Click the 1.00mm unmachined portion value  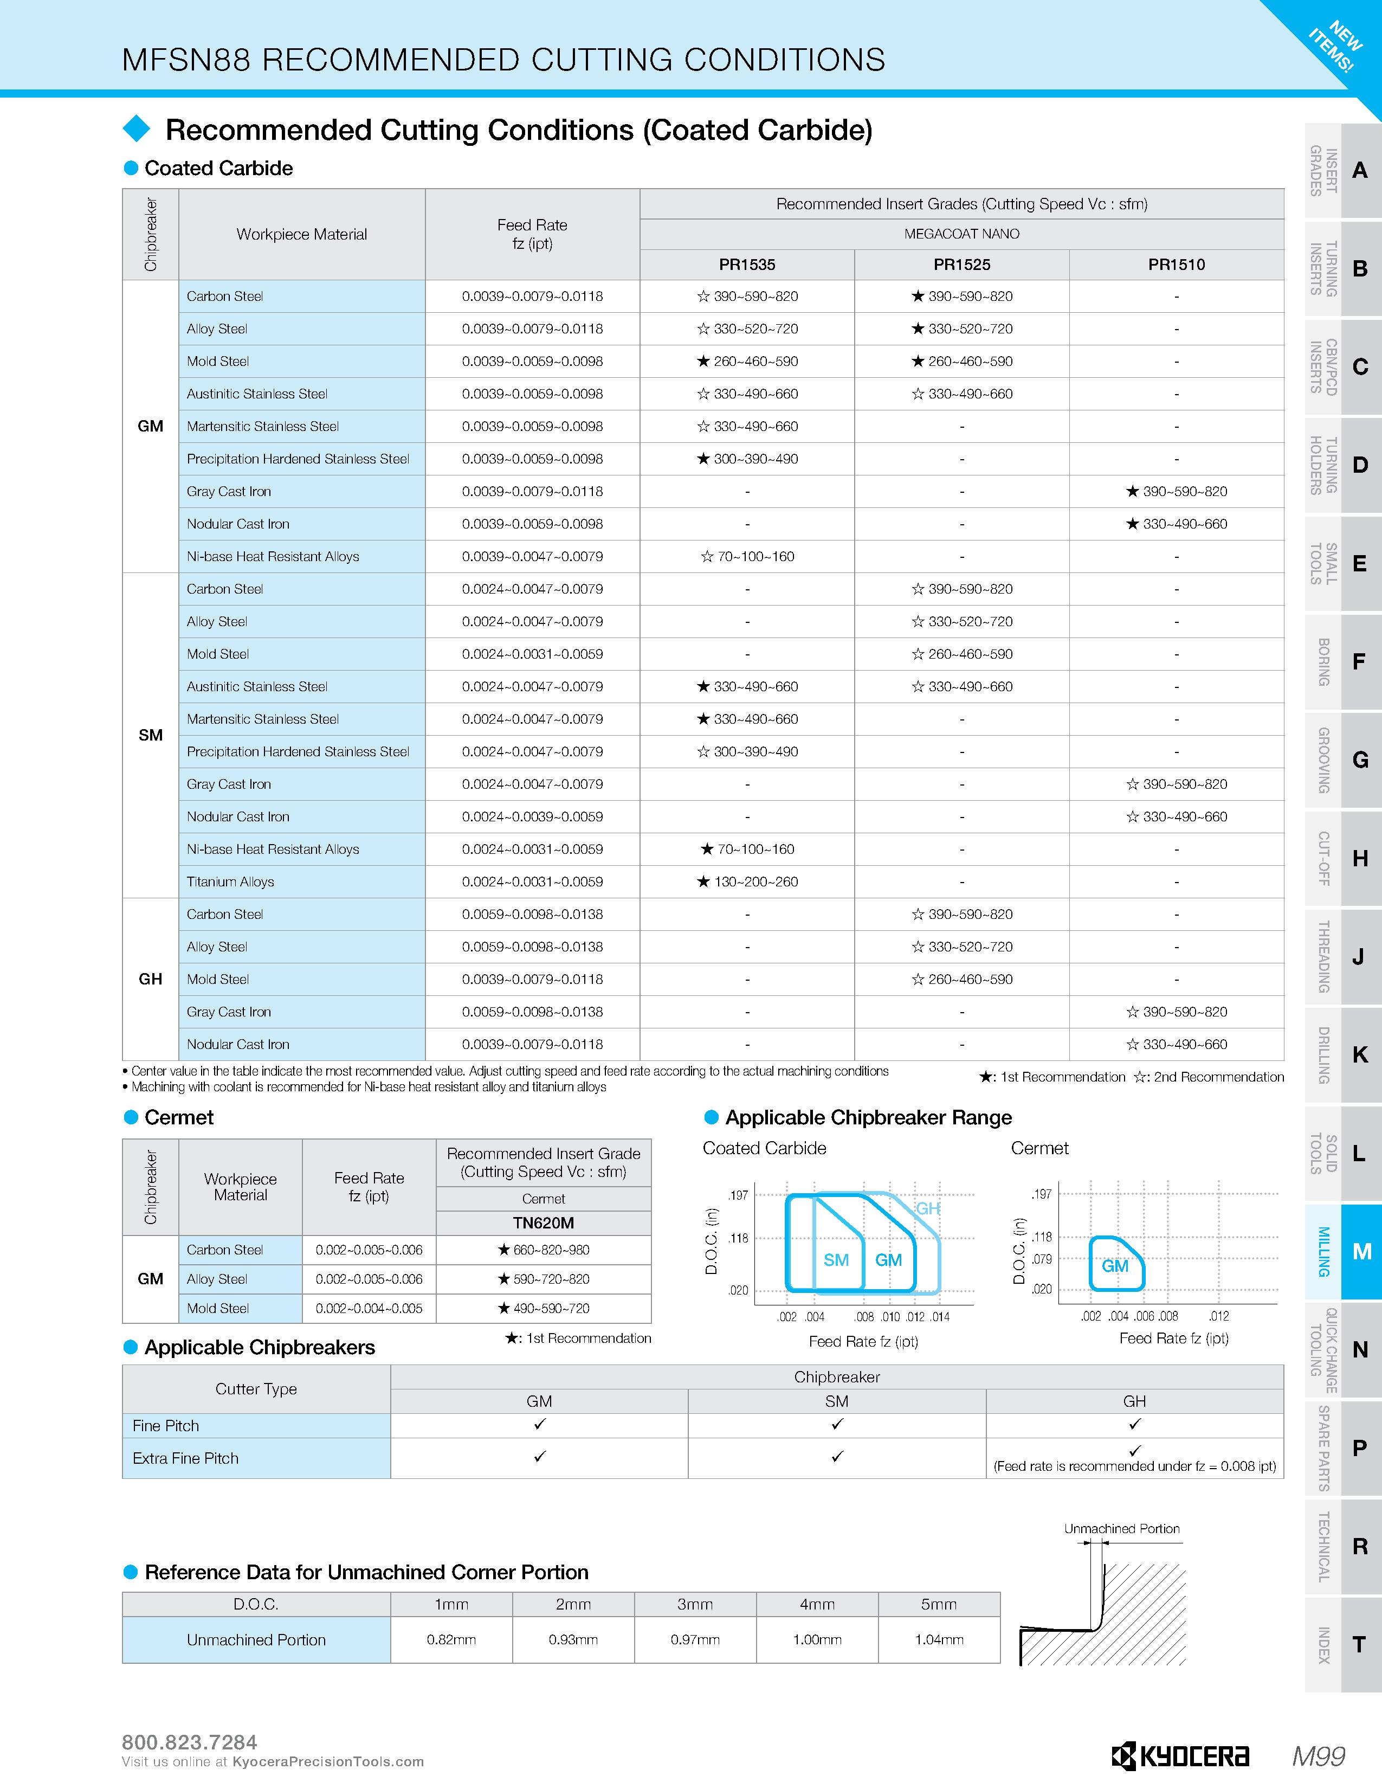(x=817, y=1640)
